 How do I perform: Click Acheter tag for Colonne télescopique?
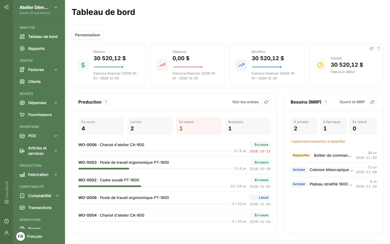pos(299,170)
